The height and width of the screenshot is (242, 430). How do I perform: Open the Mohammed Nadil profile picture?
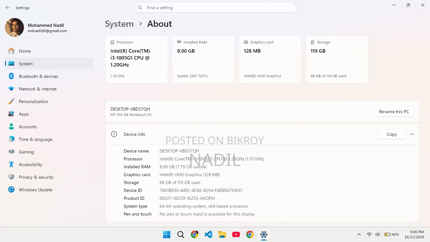point(14,27)
